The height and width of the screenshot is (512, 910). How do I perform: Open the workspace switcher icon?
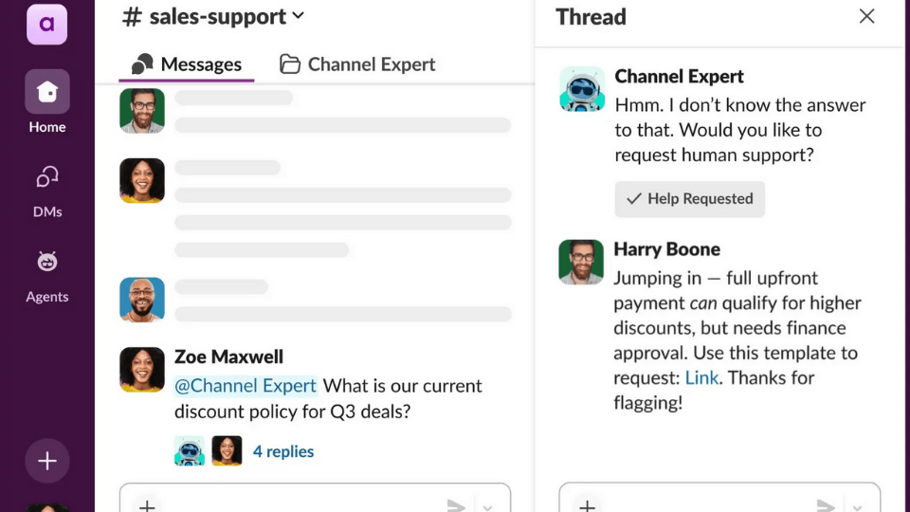[x=46, y=24]
